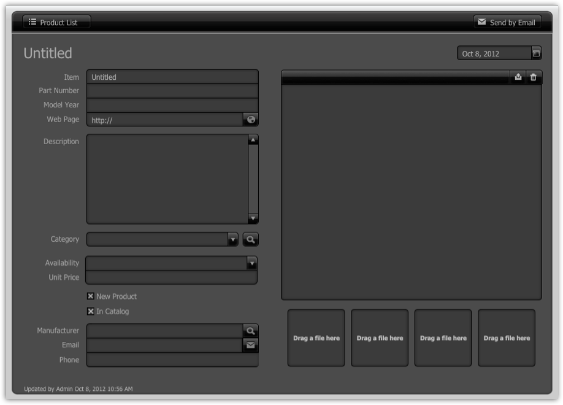563x405 pixels.
Task: Upload an image using the upload icon
Action: (x=519, y=76)
